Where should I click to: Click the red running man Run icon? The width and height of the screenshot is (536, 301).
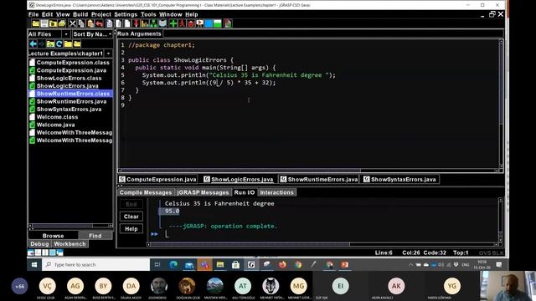pos(182,23)
